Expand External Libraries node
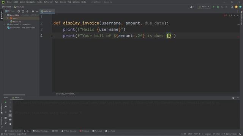This screenshot has height=136, width=243. (x=5, y=25)
